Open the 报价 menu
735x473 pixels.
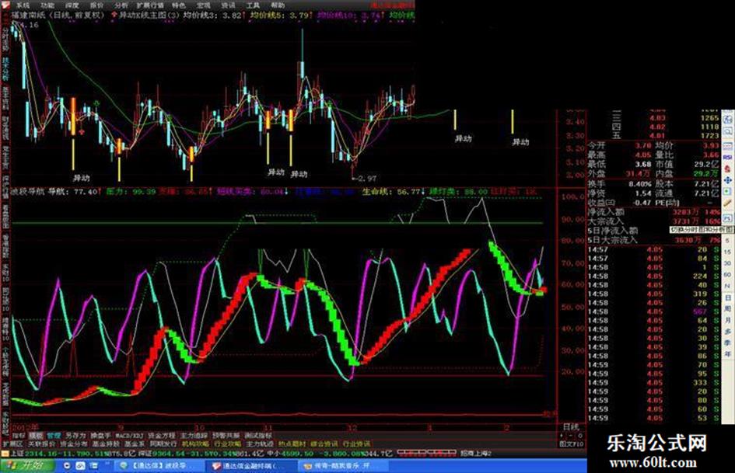[x=96, y=5]
